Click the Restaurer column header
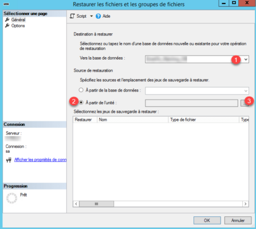 pos(85,120)
